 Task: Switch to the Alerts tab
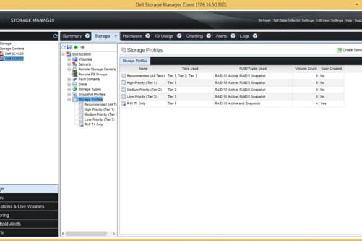click(221, 36)
